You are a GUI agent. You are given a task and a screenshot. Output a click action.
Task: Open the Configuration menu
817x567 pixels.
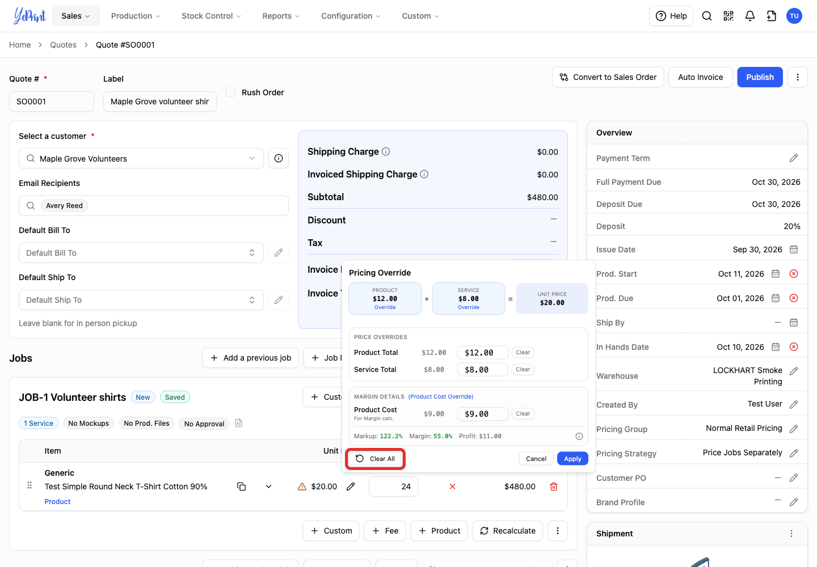[x=351, y=16]
